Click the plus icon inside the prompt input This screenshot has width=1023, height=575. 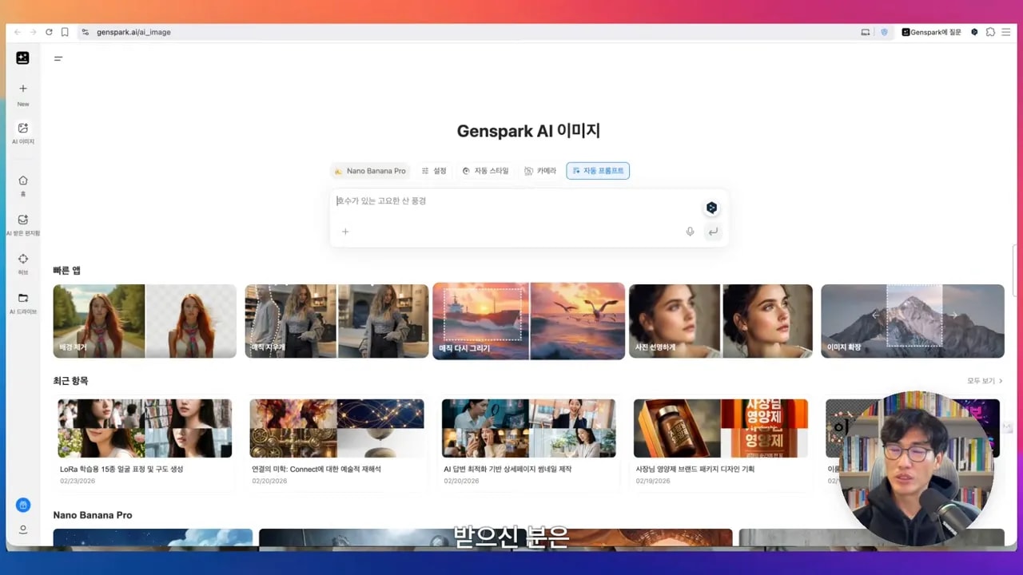345,232
